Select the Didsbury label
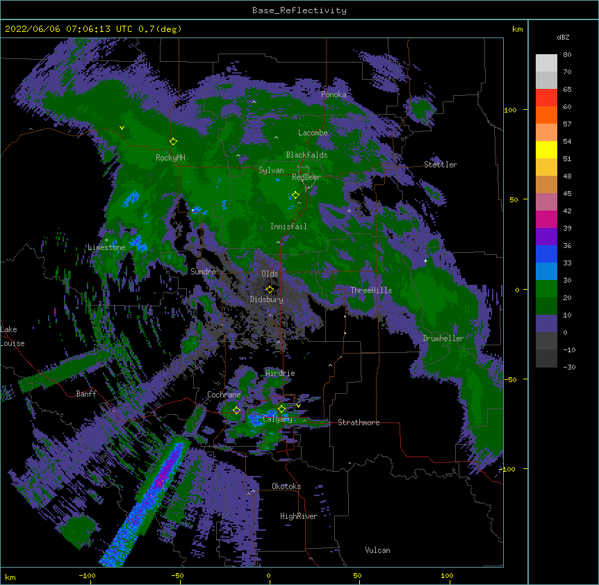 pyautogui.click(x=267, y=299)
